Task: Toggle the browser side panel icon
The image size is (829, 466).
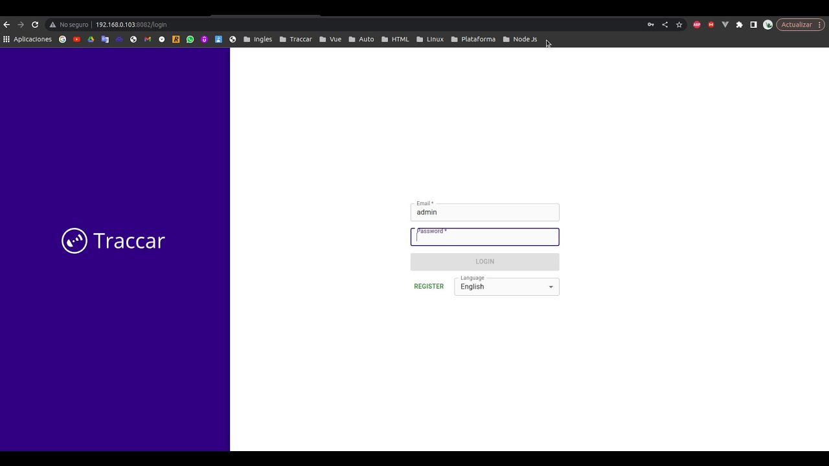Action: pyautogui.click(x=754, y=25)
